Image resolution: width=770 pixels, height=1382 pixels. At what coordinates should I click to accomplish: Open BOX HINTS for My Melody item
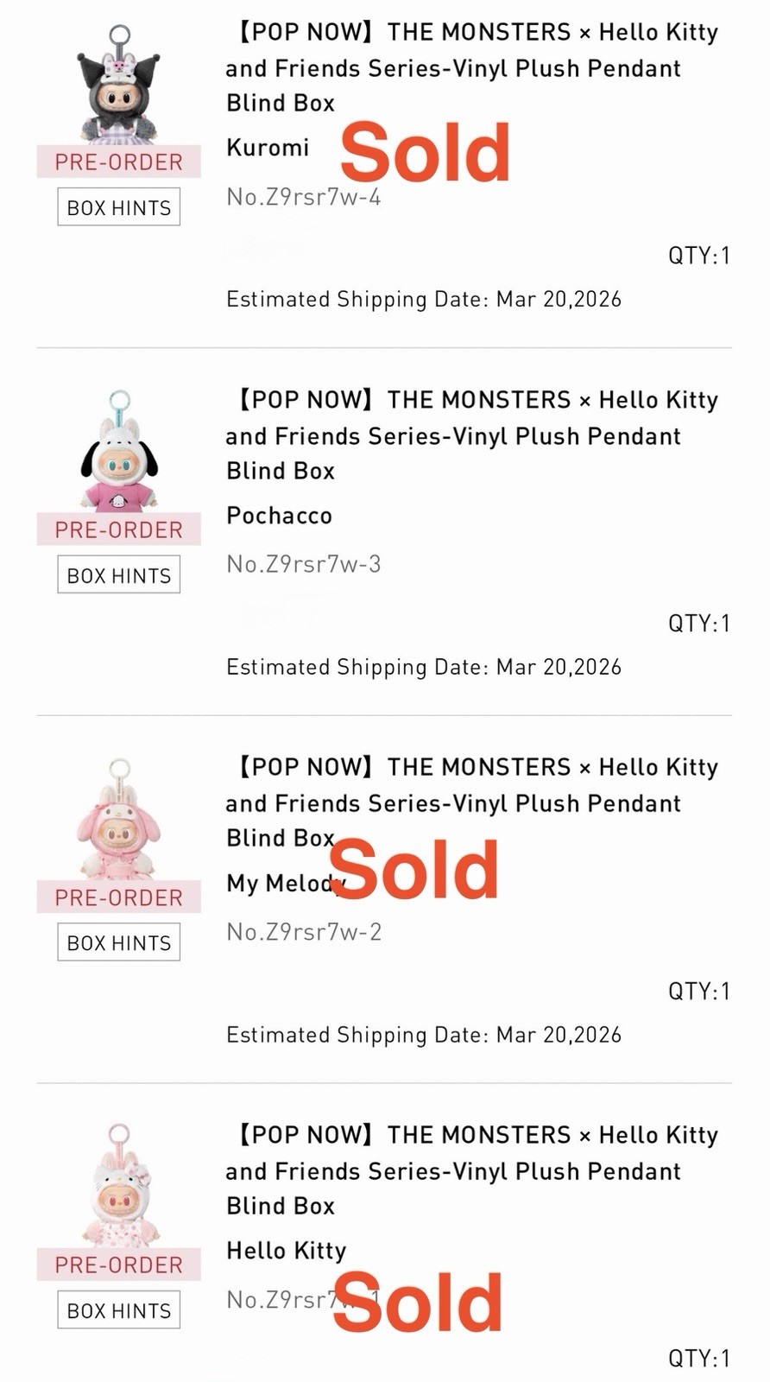coord(119,942)
